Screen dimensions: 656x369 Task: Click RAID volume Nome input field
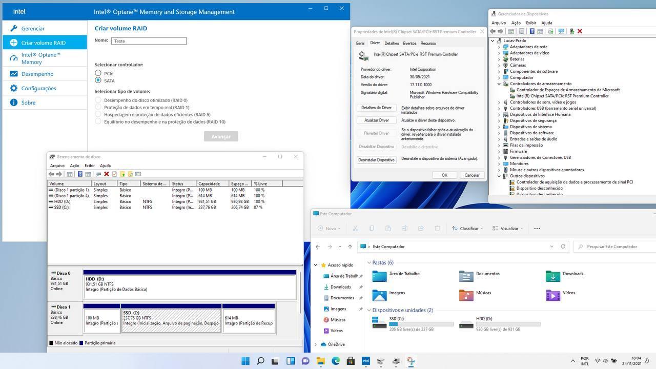149,41
